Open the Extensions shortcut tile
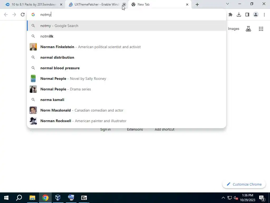 [x=135, y=130]
